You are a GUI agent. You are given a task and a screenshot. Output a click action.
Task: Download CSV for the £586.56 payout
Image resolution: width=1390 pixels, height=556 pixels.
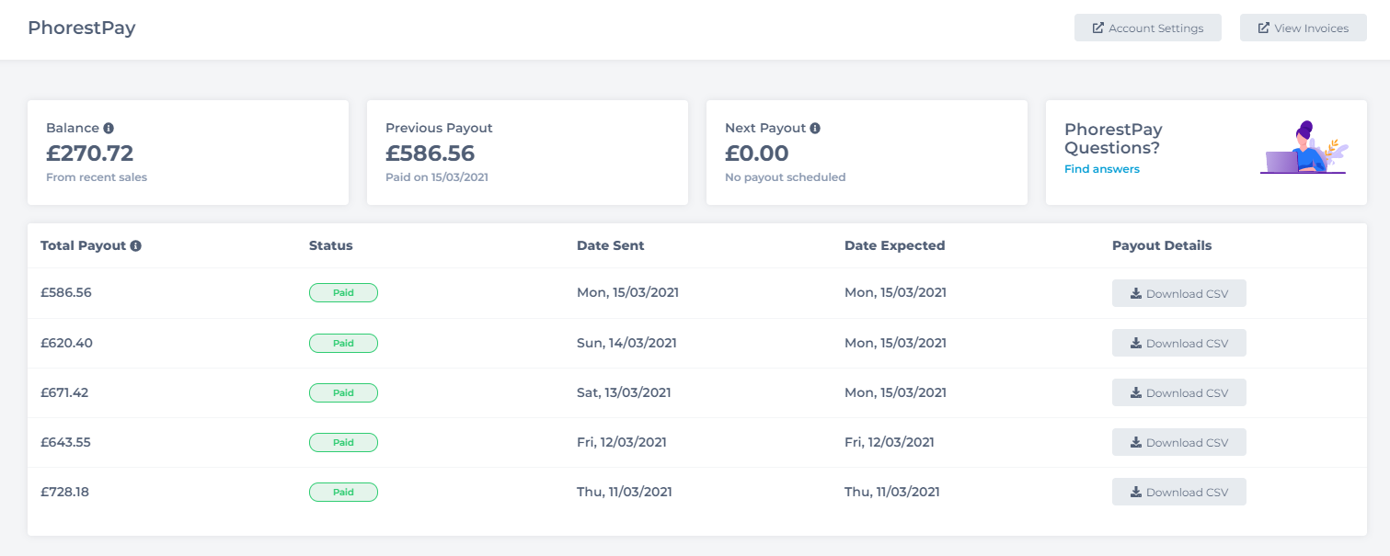click(1178, 293)
